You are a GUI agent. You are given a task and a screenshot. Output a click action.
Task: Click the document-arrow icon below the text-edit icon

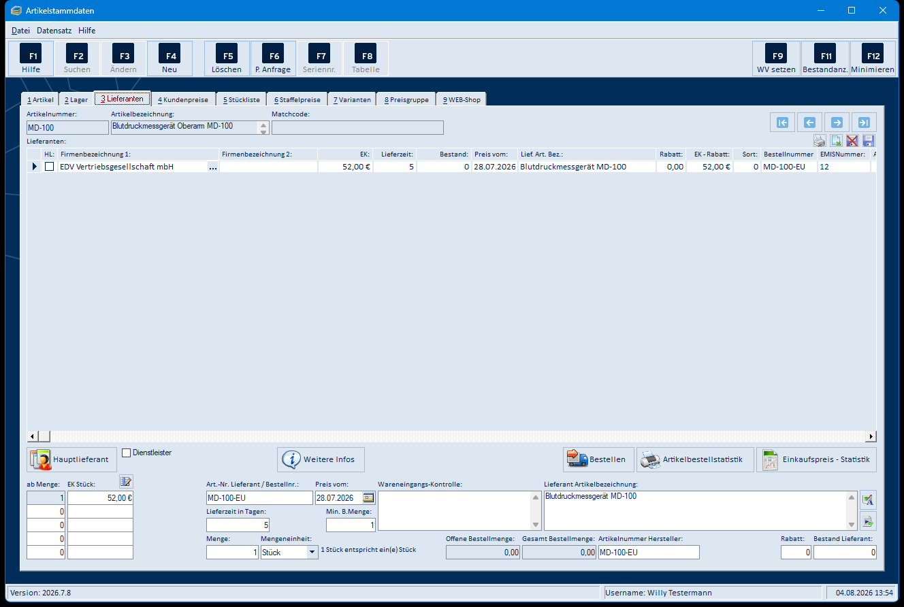(x=868, y=521)
